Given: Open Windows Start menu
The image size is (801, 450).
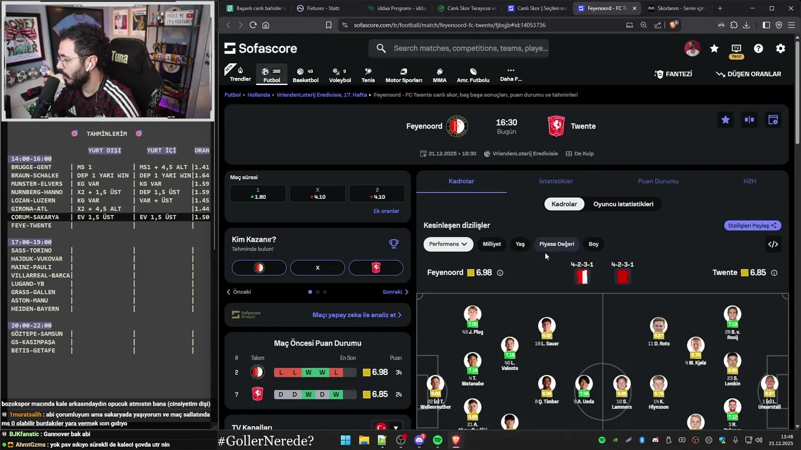Looking at the screenshot, I should pos(345,440).
